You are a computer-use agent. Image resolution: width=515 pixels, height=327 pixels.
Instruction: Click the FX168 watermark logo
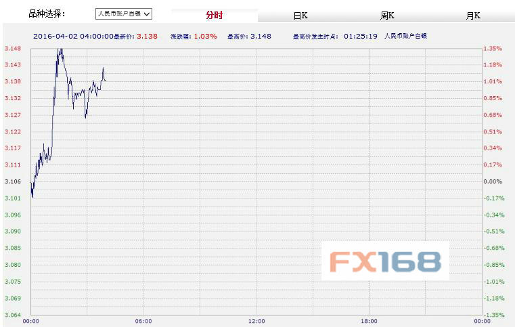pos(385,261)
